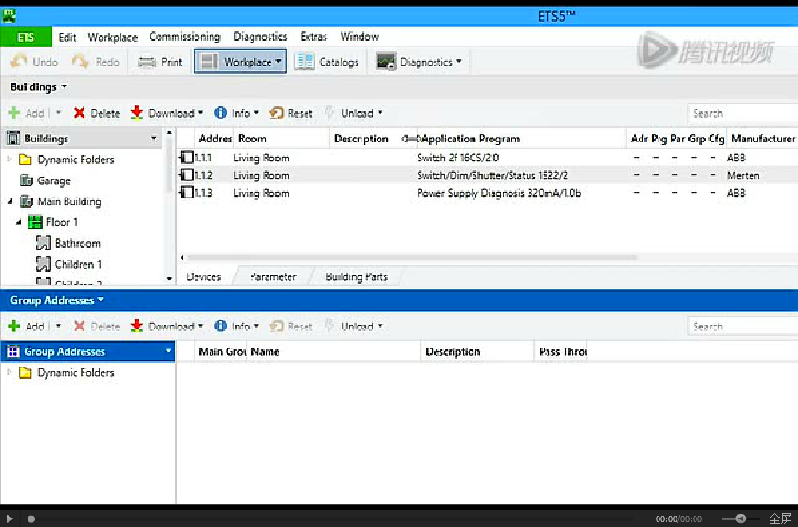
Task: Expand Dynamic Folders under Group Addresses
Action: pos(10,373)
